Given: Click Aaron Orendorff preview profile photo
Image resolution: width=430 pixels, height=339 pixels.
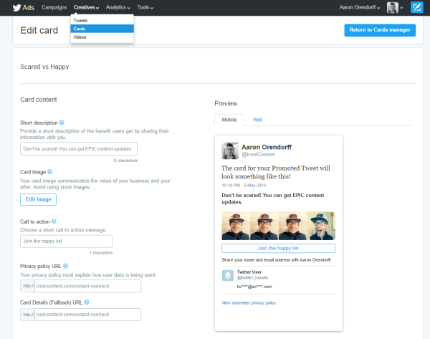Looking at the screenshot, I should [230, 151].
